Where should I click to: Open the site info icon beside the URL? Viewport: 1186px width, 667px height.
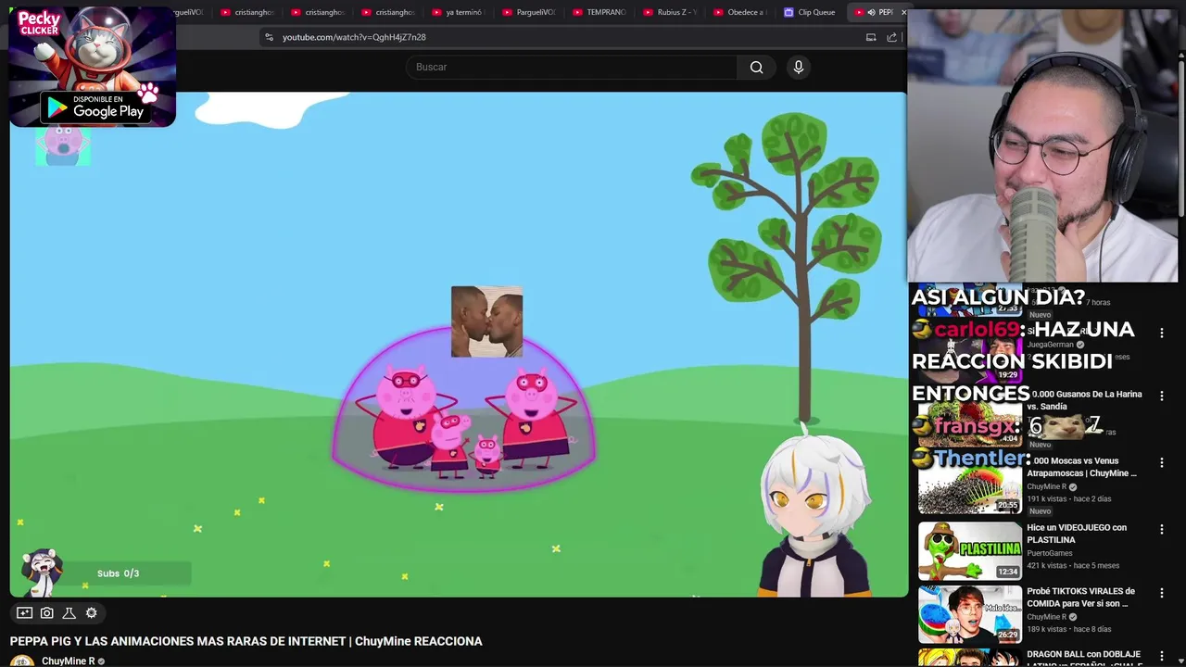tap(269, 37)
